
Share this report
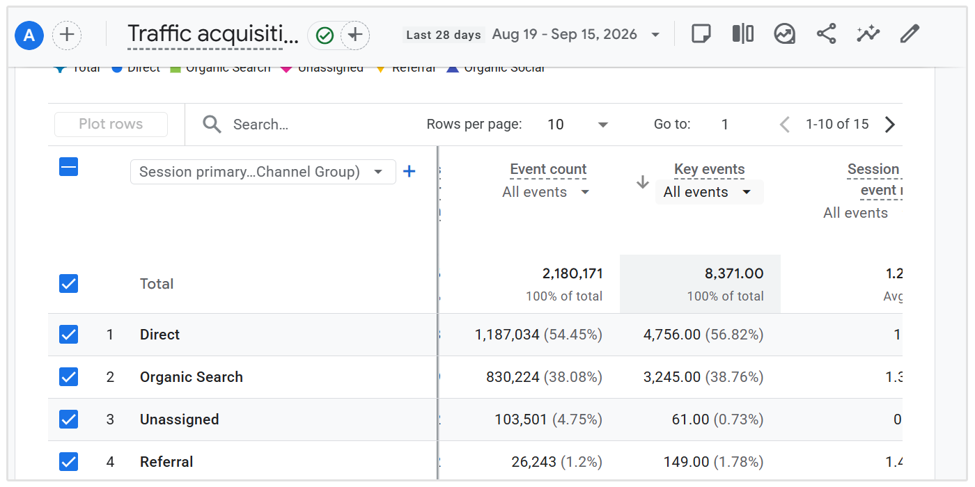827,34
